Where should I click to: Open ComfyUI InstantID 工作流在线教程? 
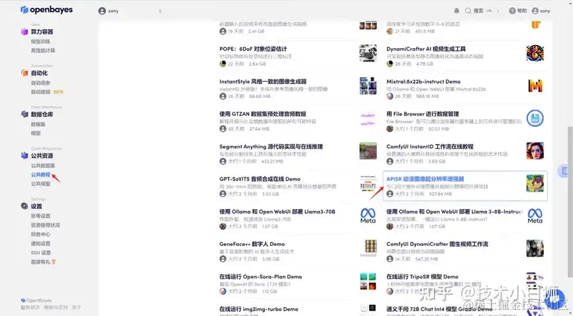click(x=430, y=146)
